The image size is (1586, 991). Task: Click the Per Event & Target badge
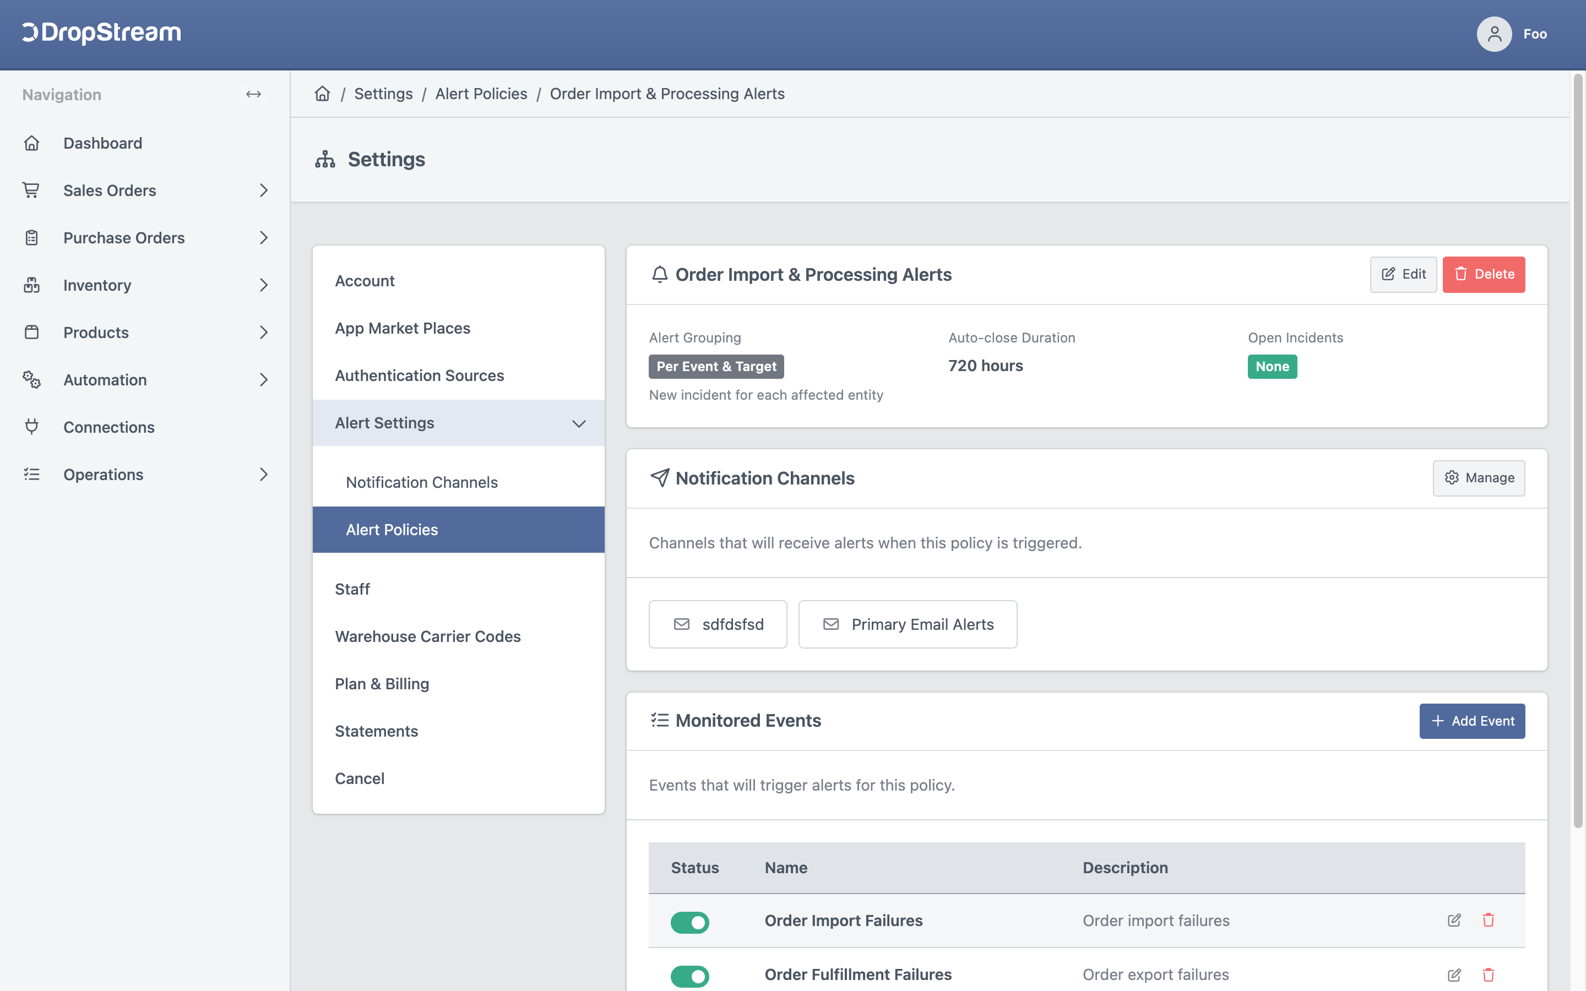click(x=716, y=366)
